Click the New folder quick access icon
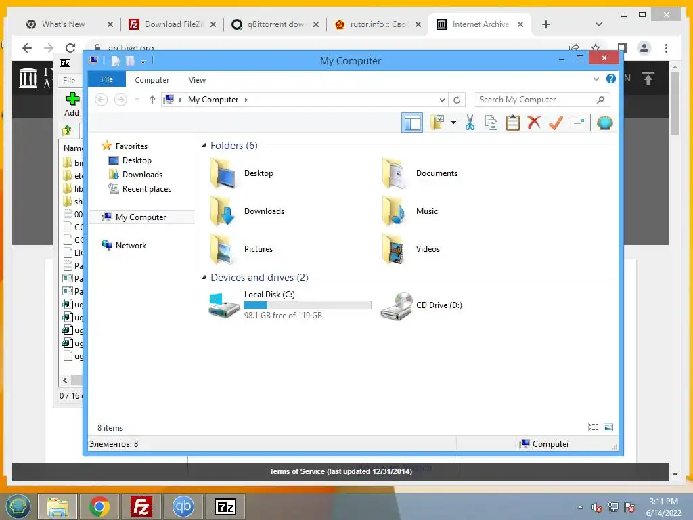Viewport: 693px width, 520px height. pos(130,61)
